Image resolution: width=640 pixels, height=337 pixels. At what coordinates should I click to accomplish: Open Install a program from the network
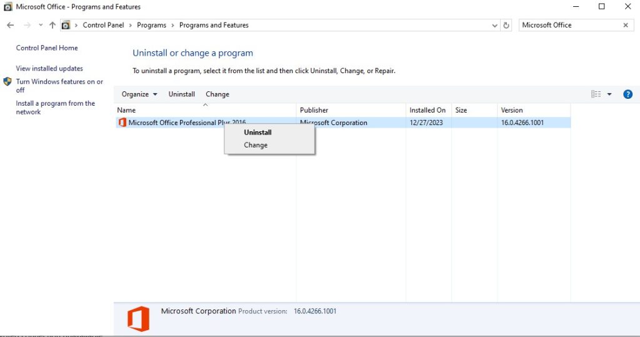pos(56,108)
